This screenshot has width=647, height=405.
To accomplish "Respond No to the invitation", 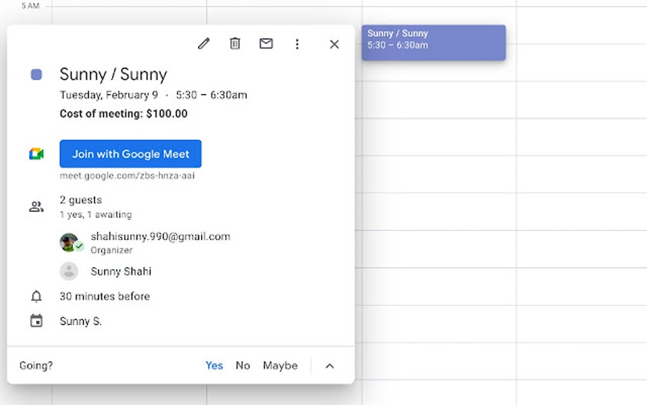I will coord(242,365).
